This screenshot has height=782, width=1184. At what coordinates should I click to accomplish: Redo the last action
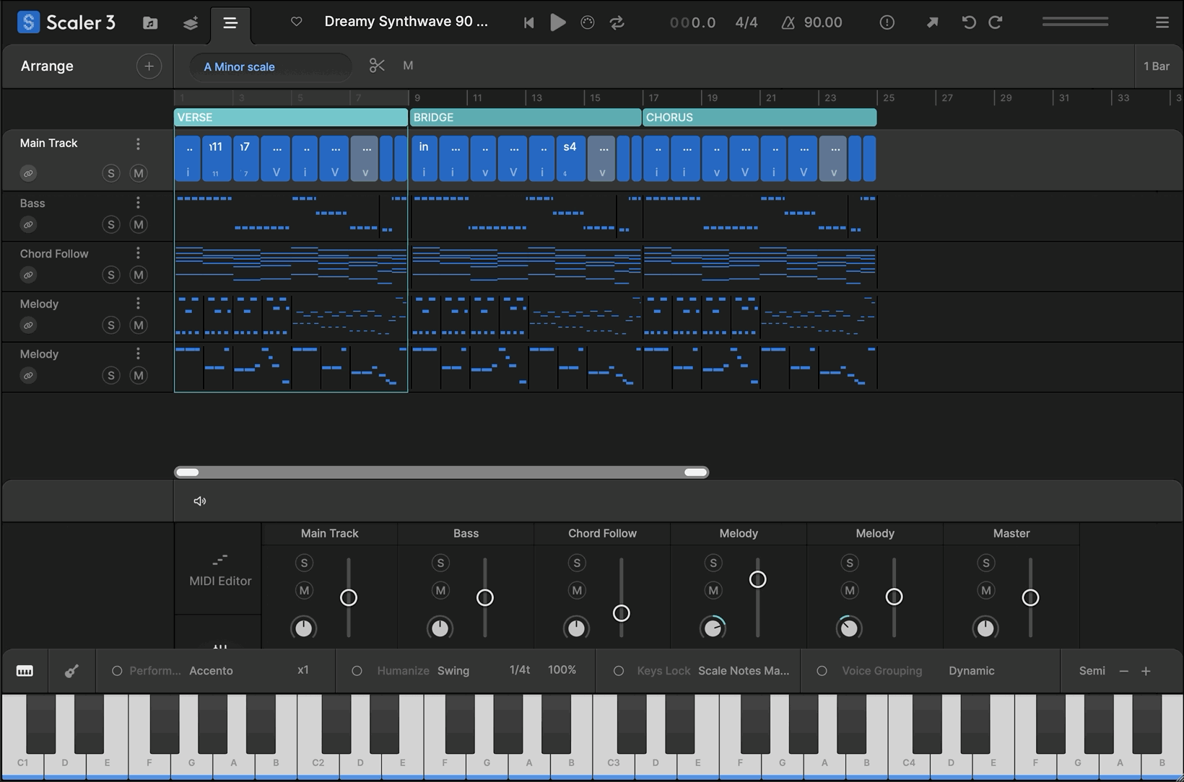tap(996, 22)
